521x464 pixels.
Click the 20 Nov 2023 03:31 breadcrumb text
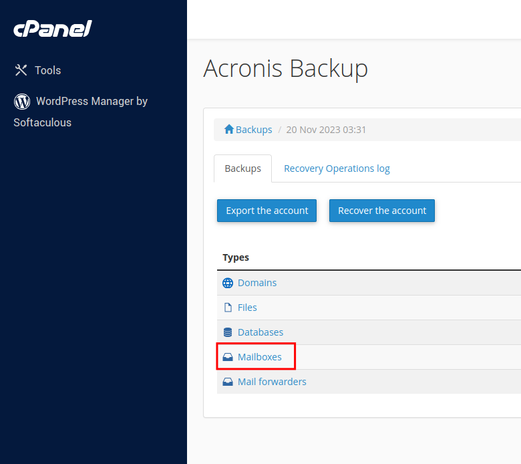point(326,130)
